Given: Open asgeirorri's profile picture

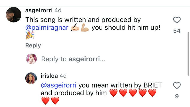Looking at the screenshot, I should pos(13,15).
